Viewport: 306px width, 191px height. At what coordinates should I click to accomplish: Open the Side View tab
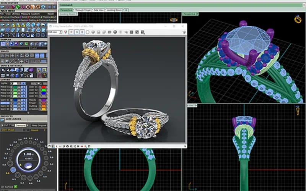click(99, 10)
